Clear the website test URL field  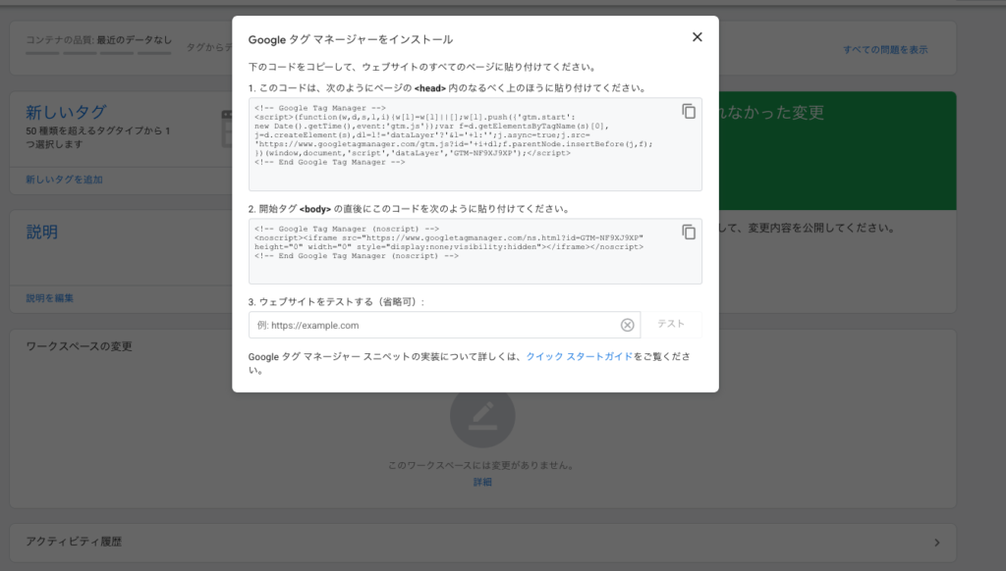point(627,326)
